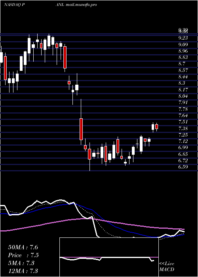Select the 8.96 price axis label

[x=183, y=51]
